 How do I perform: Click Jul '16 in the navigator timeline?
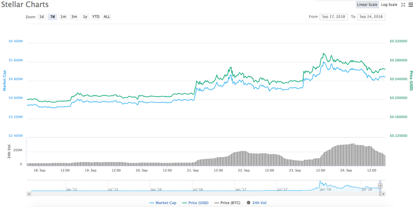pyautogui.click(x=198, y=189)
